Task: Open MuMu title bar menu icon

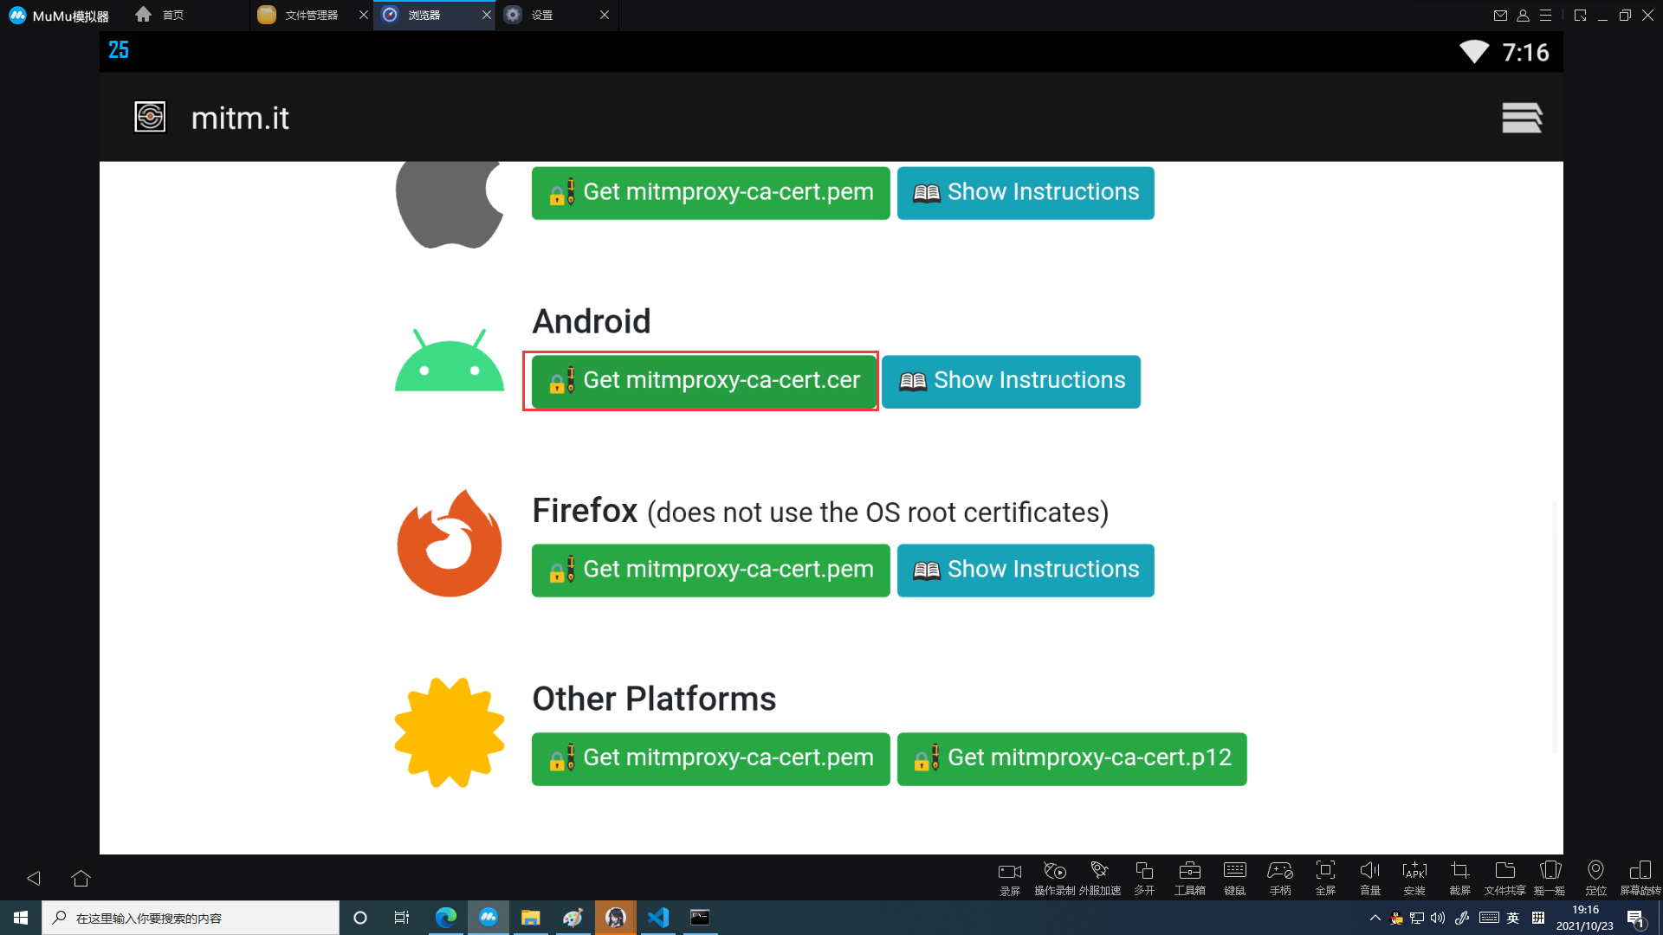Action: (1545, 15)
